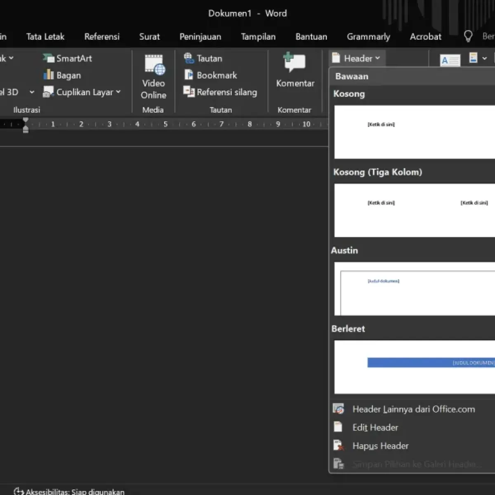Click the accessibility status icon in status bar
The height and width of the screenshot is (495, 495).
tap(19, 491)
